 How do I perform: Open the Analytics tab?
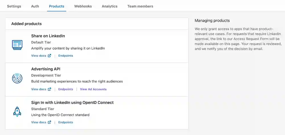(110, 6)
